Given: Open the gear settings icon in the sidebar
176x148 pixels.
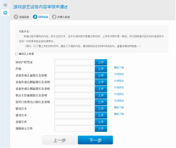Looking at the screenshot, I should coord(5,13).
